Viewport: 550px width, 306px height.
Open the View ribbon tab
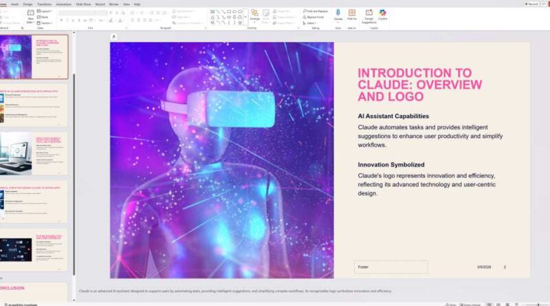[126, 4]
